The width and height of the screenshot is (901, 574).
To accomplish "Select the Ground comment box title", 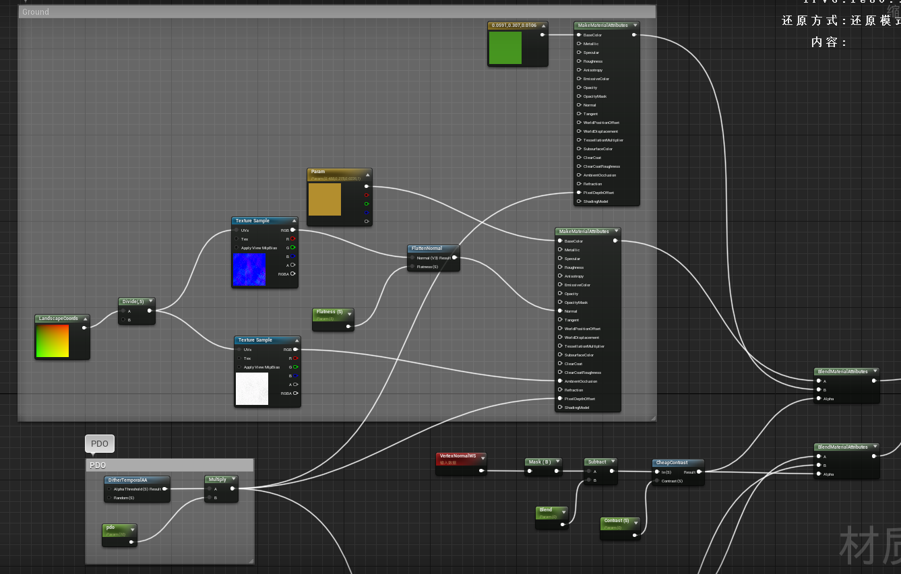I will pos(36,12).
